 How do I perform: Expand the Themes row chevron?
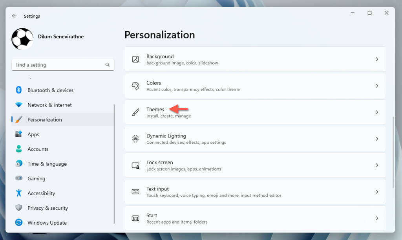pyautogui.click(x=377, y=112)
